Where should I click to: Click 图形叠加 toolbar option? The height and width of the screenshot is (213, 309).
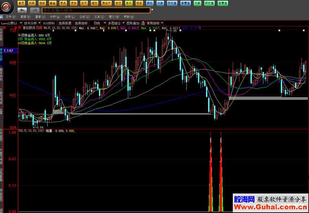(133, 23)
